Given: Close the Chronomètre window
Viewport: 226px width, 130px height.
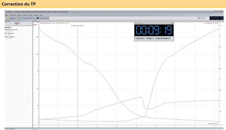Looking at the screenshot, I should point(172,23).
